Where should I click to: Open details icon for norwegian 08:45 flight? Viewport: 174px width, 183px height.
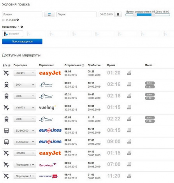point(129,176)
